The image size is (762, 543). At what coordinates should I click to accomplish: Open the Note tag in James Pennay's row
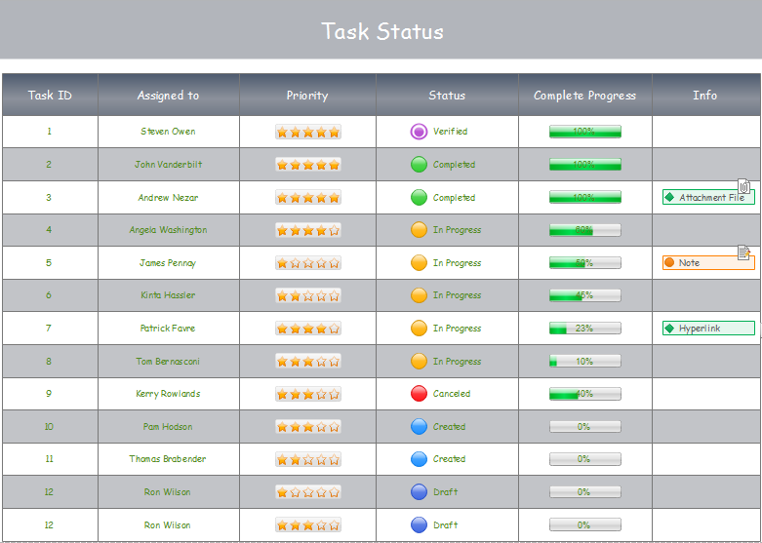click(708, 263)
